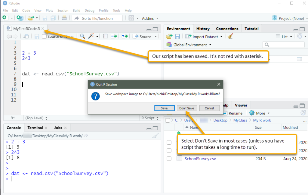This screenshot has height=195, width=308.
Task: Click the Save All icon in main toolbar
Action: click(53, 18)
